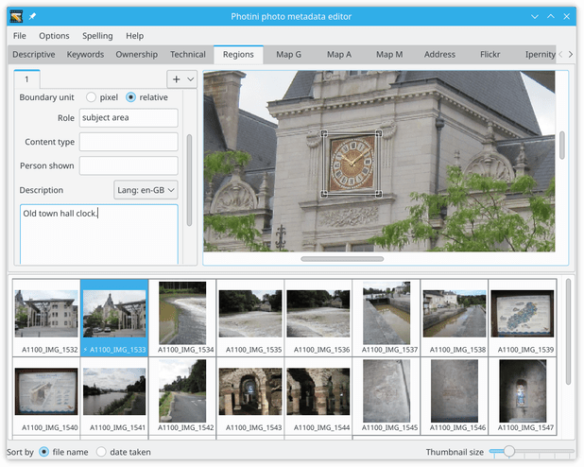Switch to the Map G tab
This screenshot has height=467, width=584.
point(288,55)
